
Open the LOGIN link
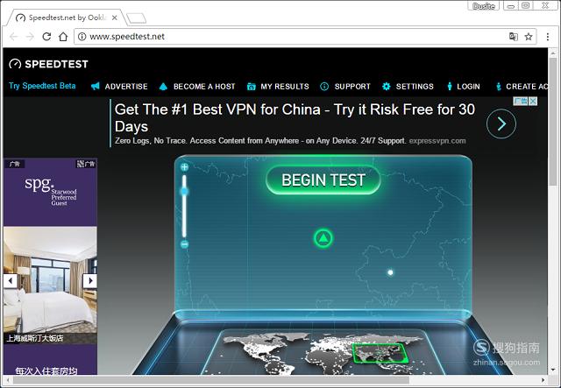(x=468, y=87)
